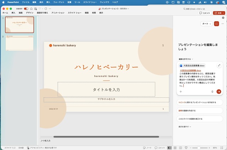Toggle the コメント button in status bar

160,148
